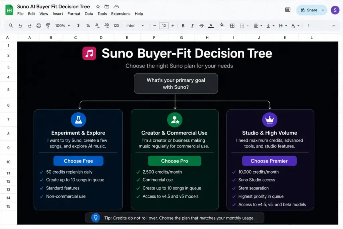Click "Non-commercial use" text
The height and width of the screenshot is (229, 343).
[66, 196]
